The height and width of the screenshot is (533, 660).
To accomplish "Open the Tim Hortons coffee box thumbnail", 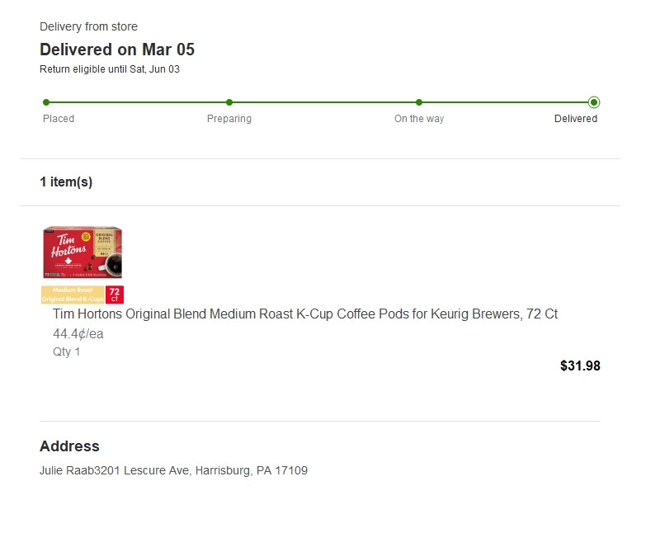I will click(82, 252).
